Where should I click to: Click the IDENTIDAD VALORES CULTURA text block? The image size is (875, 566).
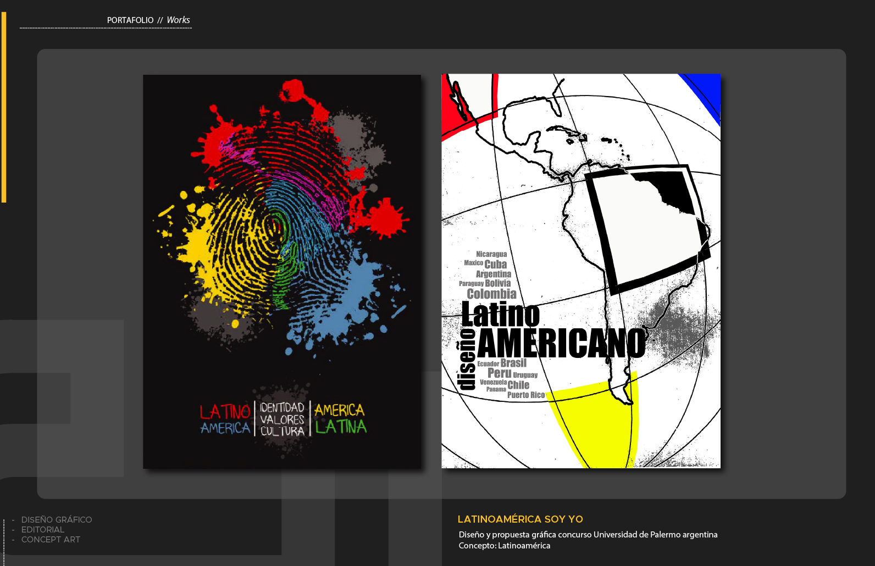tap(282, 419)
